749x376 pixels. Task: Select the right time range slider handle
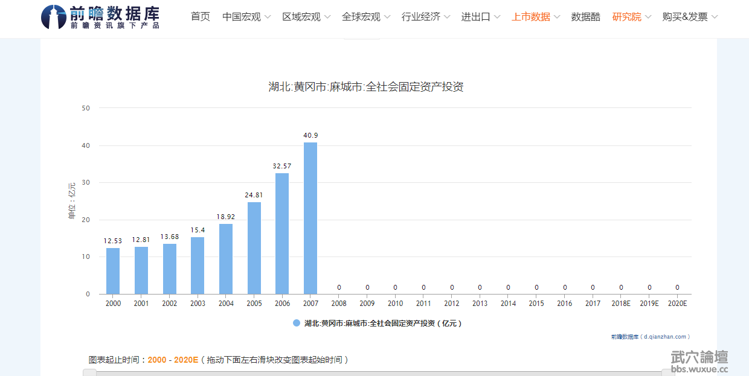point(668,373)
